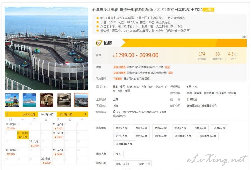This screenshot has height=170, width=251.
Task: Switch calendar to 2017年12月 tab
Action: coord(66,114)
